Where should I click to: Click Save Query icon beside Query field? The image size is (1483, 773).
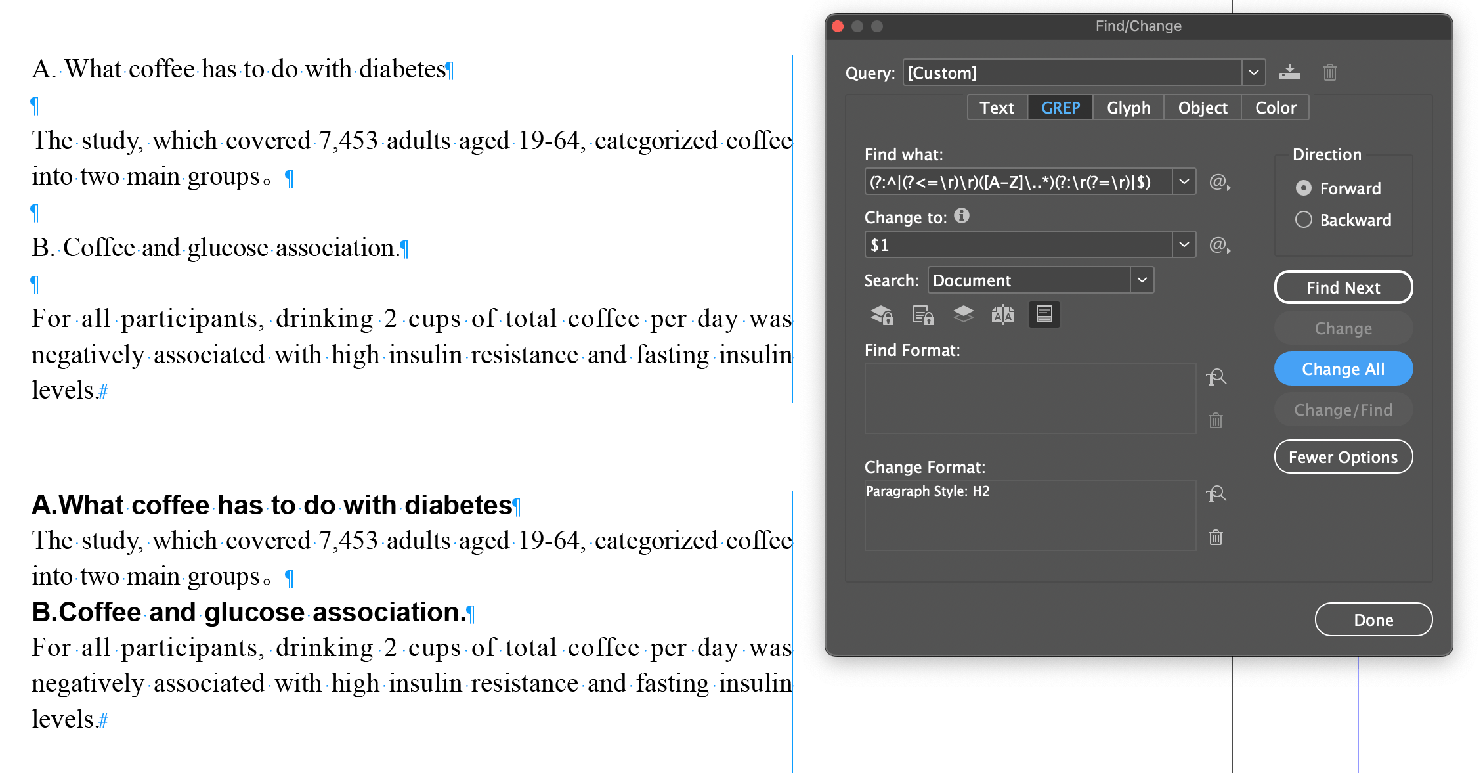tap(1289, 72)
